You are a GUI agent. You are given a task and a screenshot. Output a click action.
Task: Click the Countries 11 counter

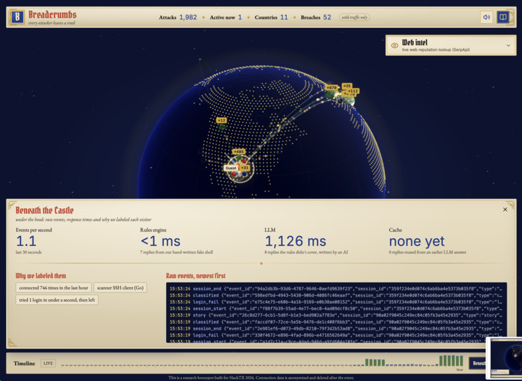click(271, 17)
